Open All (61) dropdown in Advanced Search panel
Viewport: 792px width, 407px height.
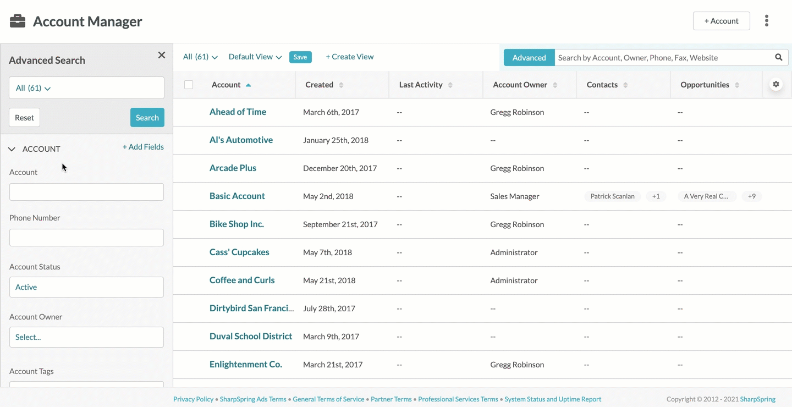(86, 88)
